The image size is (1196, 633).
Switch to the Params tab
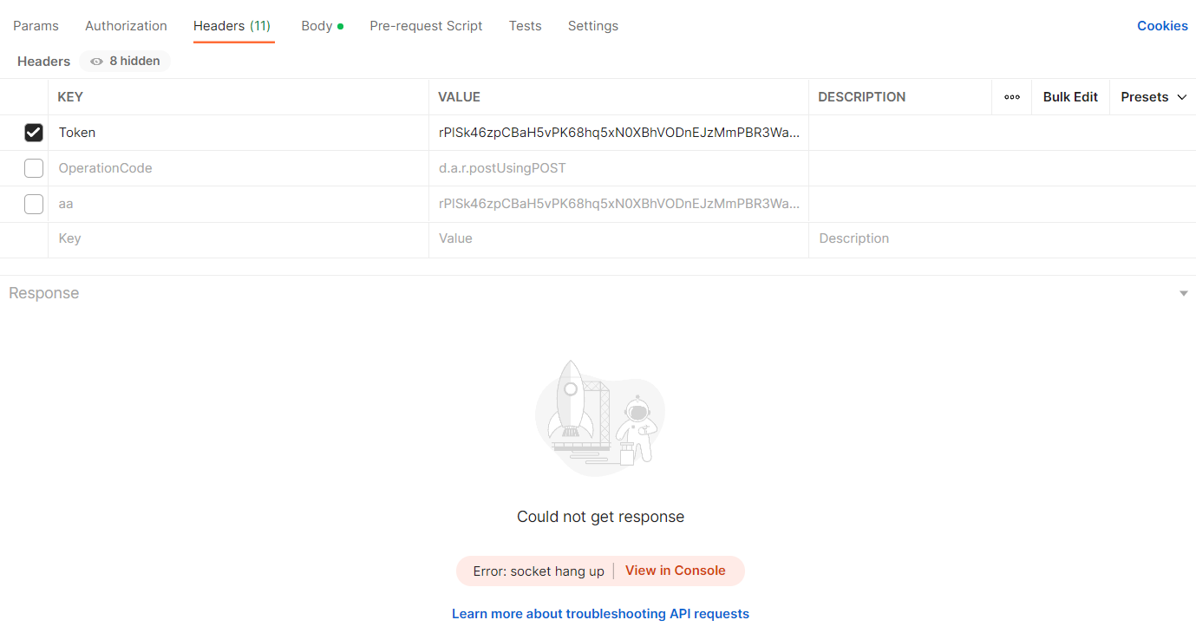[x=36, y=26]
